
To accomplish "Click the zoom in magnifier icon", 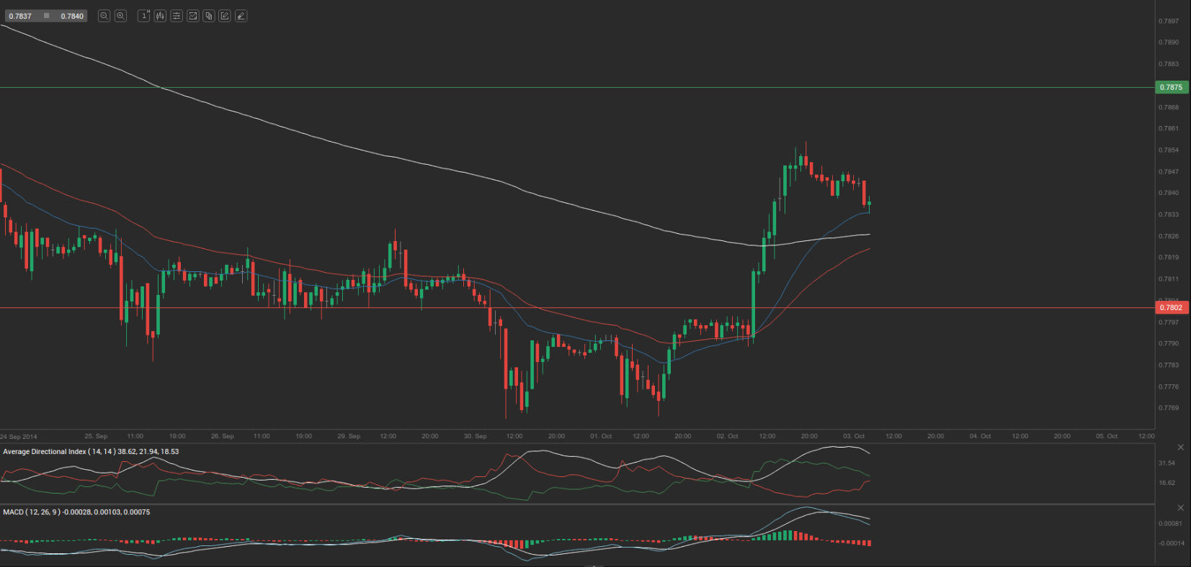I will pos(120,16).
